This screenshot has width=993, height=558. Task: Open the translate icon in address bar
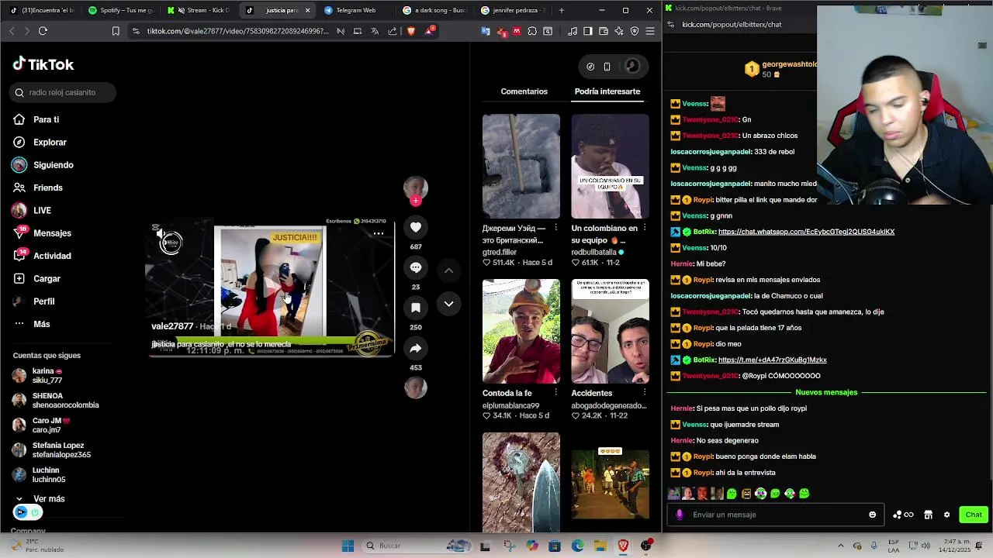[x=375, y=31]
